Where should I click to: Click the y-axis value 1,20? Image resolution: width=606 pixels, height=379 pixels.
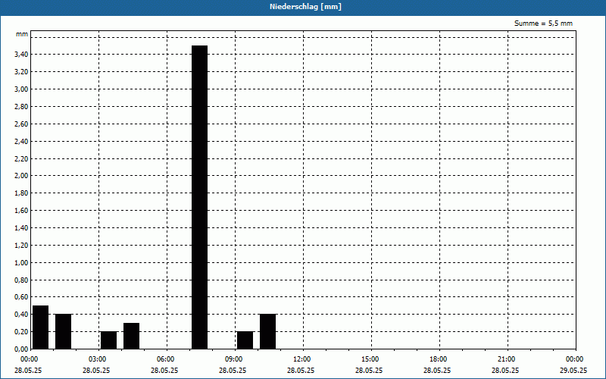tap(21, 246)
